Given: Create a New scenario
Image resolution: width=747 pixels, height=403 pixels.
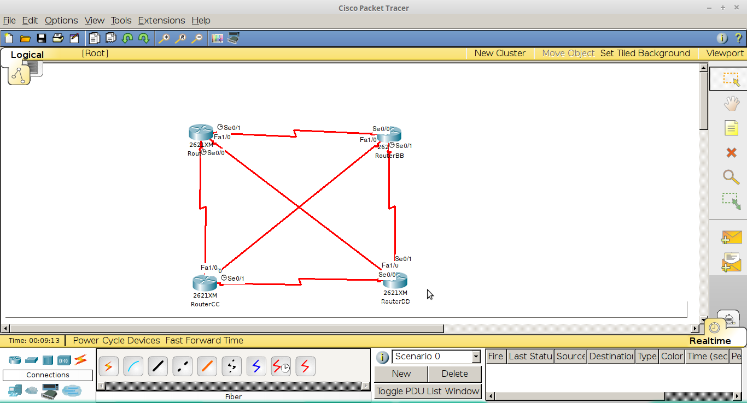Looking at the screenshot, I should pyautogui.click(x=401, y=374).
